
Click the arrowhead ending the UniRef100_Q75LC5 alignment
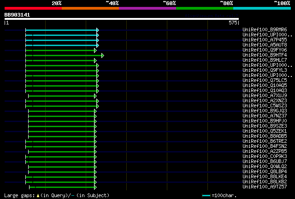[x=98, y=81]
